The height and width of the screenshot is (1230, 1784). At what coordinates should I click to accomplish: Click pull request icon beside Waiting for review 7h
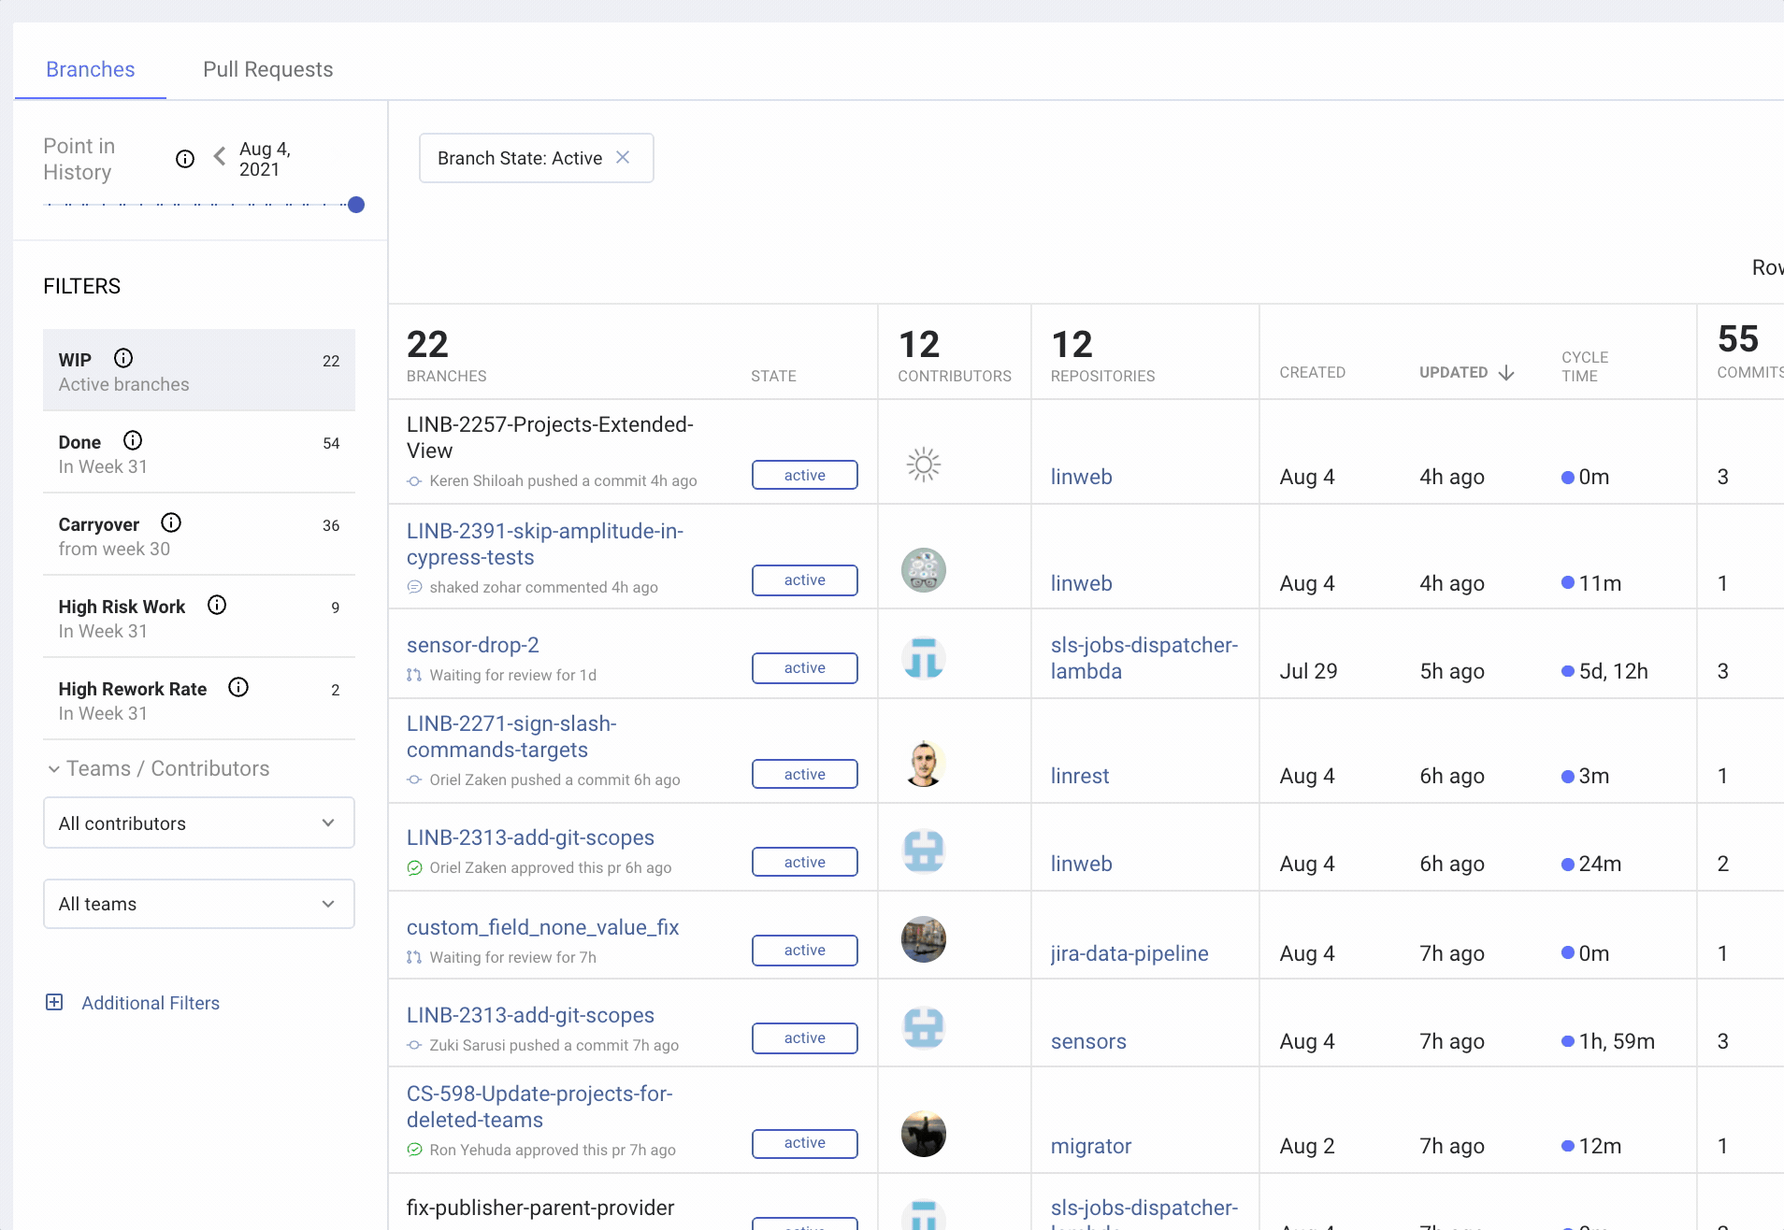pyautogui.click(x=414, y=957)
